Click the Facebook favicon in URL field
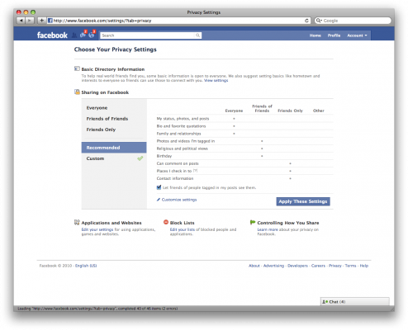The height and width of the screenshot is (330, 408). point(50,21)
